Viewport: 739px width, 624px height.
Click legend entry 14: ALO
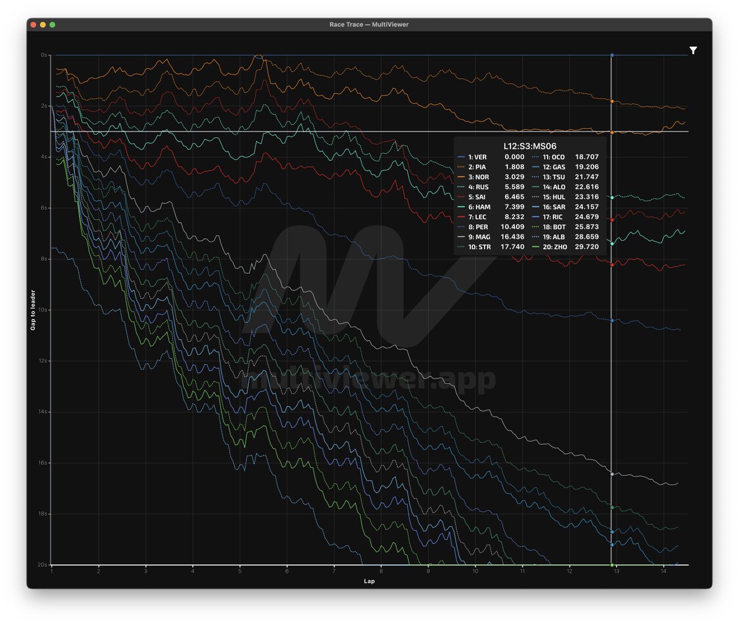point(554,187)
